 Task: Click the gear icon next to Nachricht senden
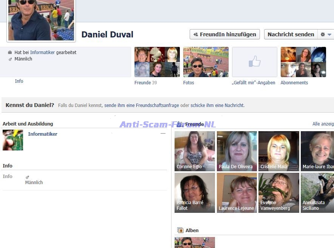323,34
